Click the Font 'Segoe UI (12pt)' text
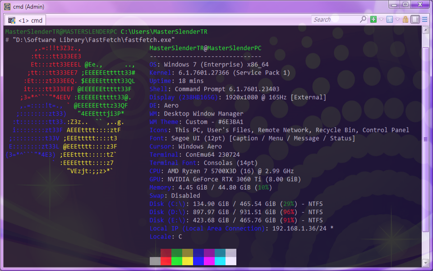433x271 pixels. point(198,138)
